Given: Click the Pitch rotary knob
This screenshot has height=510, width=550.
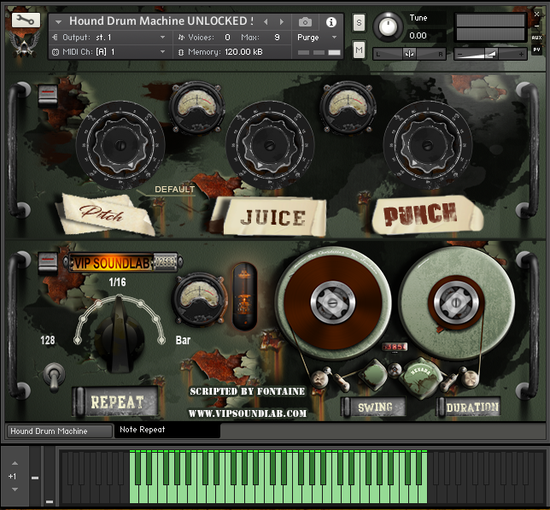Looking at the screenshot, I should coord(120,145).
